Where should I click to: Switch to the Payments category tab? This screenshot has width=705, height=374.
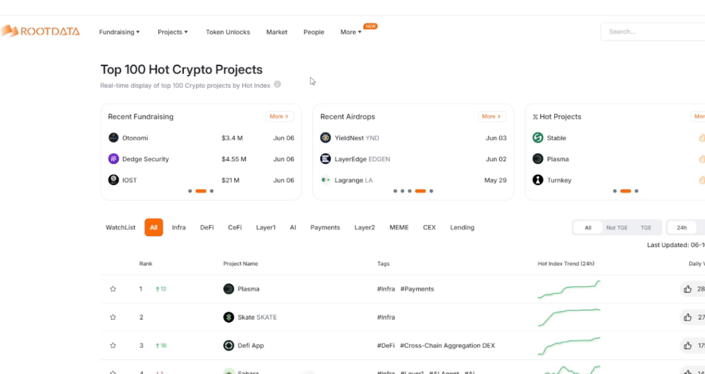(x=325, y=227)
